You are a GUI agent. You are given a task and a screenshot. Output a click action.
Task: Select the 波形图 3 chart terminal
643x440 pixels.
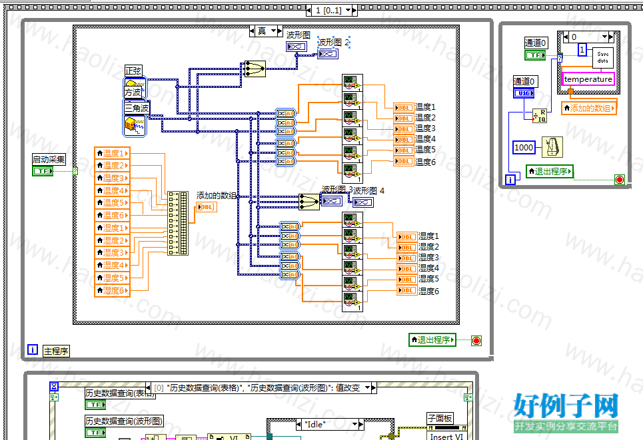click(331, 201)
